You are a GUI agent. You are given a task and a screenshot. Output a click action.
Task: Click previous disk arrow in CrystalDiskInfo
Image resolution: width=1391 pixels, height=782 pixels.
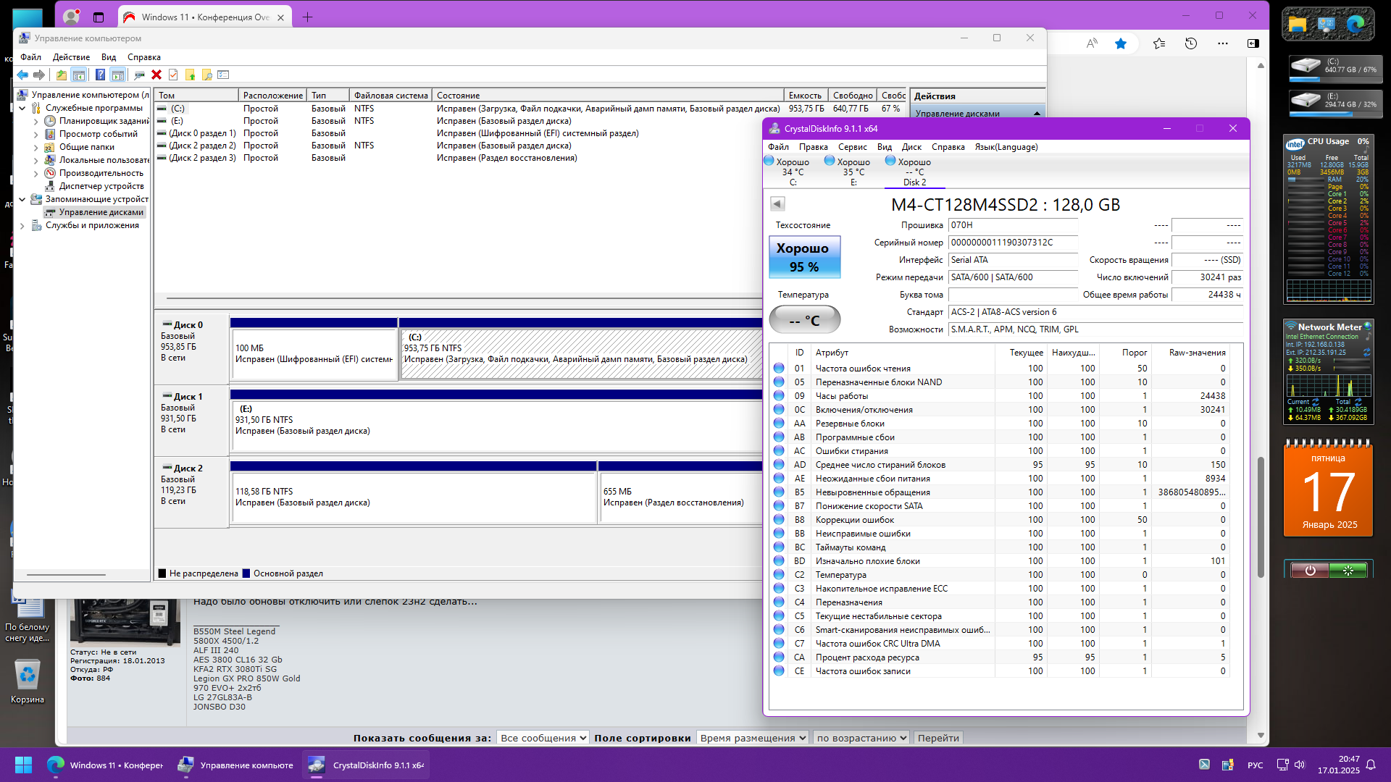click(777, 204)
